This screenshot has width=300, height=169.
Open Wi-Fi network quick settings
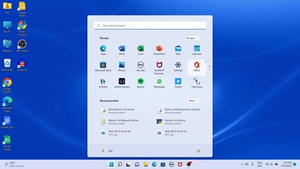click(x=267, y=164)
